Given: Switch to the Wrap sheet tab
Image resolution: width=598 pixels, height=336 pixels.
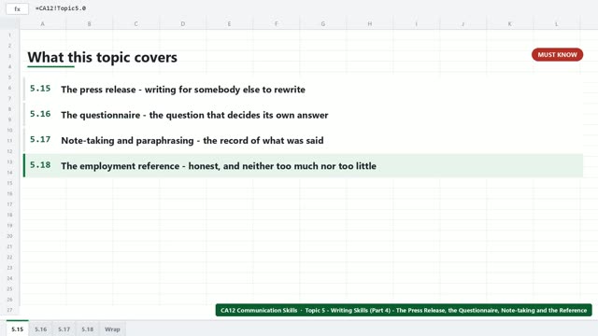Looking at the screenshot, I should tap(112, 329).
